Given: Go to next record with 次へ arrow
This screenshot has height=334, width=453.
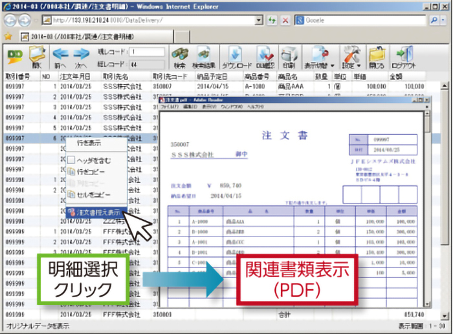Looking at the screenshot, I should pos(82,54).
